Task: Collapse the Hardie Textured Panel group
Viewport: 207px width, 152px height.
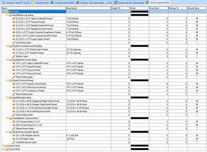Action: pyautogui.click(x=7, y=80)
